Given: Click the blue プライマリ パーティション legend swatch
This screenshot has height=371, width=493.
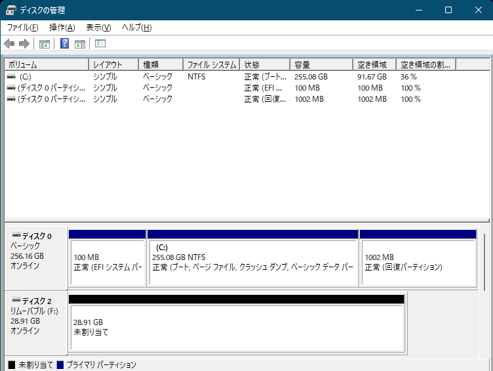Looking at the screenshot, I should (x=60, y=364).
